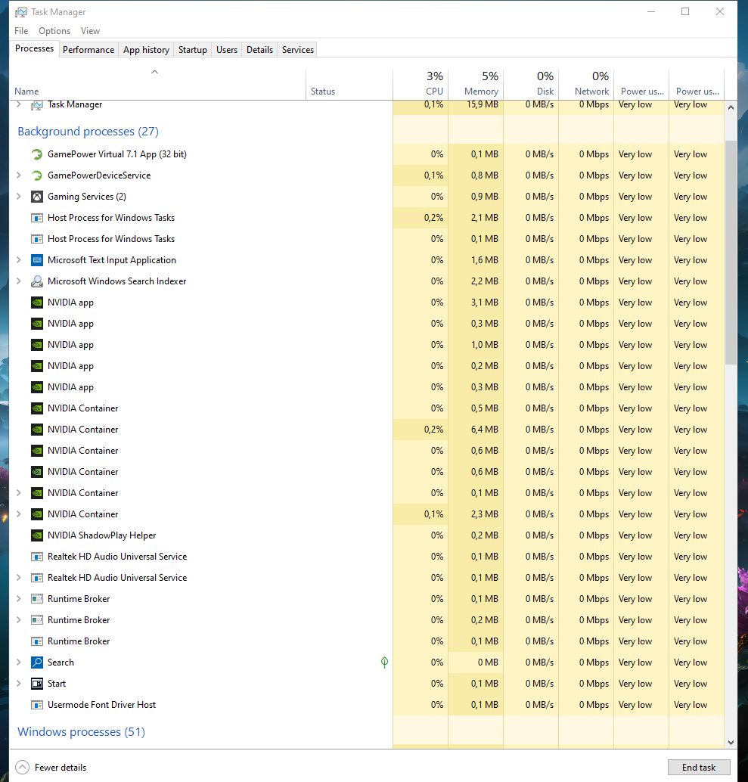This screenshot has width=748, height=782.
Task: Click the vertical scrollbar thumb
Action: [731, 252]
